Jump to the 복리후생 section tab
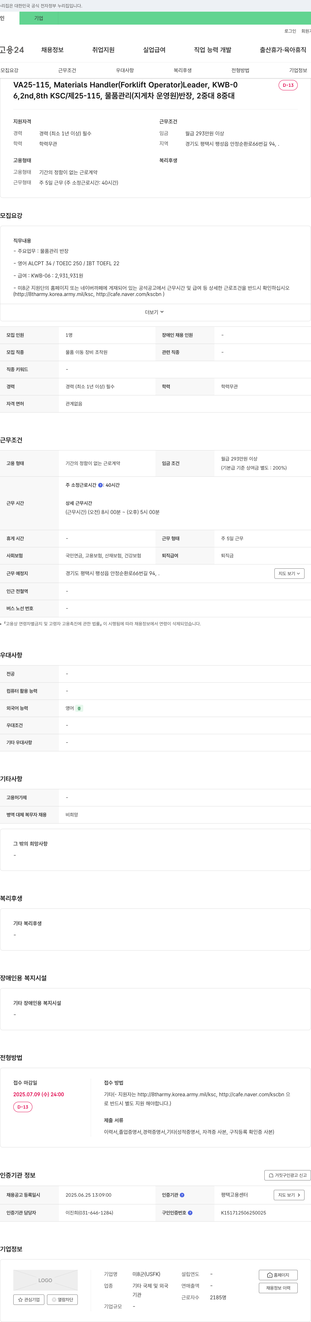 [x=183, y=70]
